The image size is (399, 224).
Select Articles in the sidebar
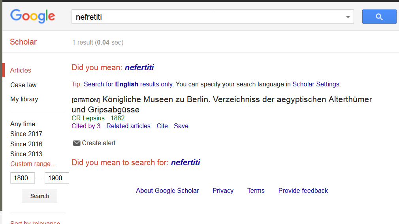[21, 70]
